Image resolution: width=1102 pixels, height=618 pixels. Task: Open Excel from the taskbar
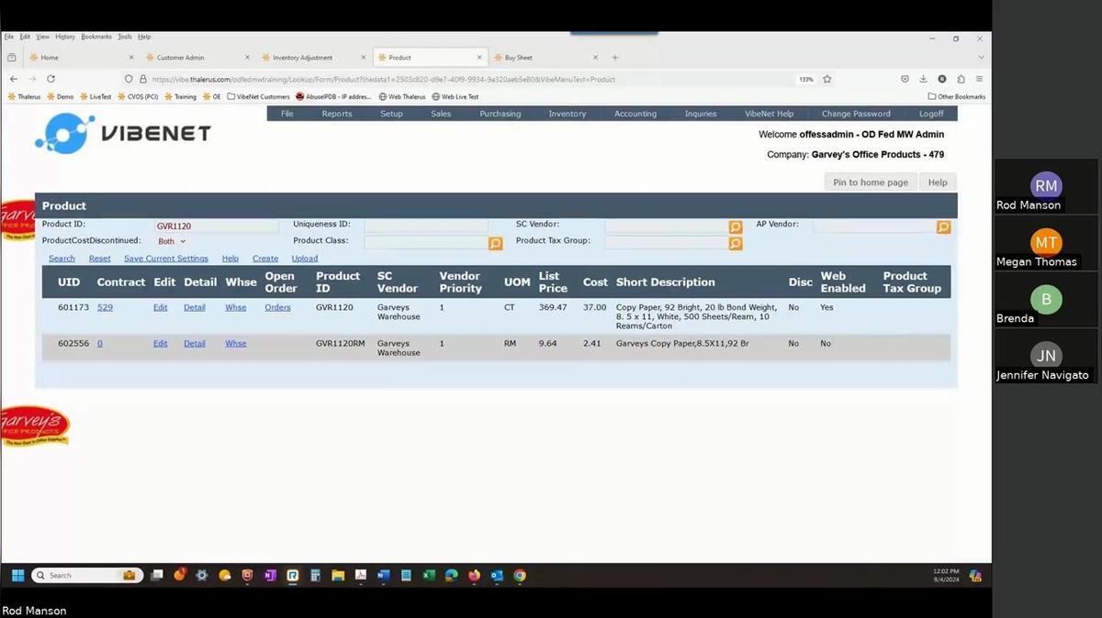[x=428, y=576]
